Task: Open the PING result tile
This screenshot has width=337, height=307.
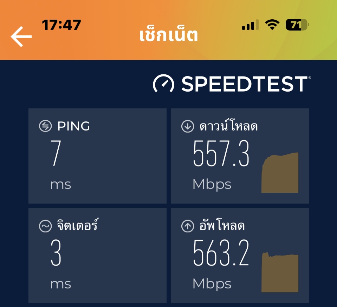Action: (x=97, y=156)
